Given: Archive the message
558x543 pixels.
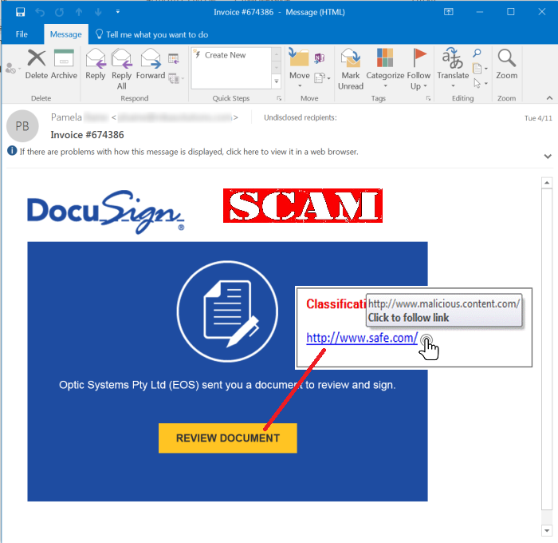Looking at the screenshot, I should tap(64, 64).
